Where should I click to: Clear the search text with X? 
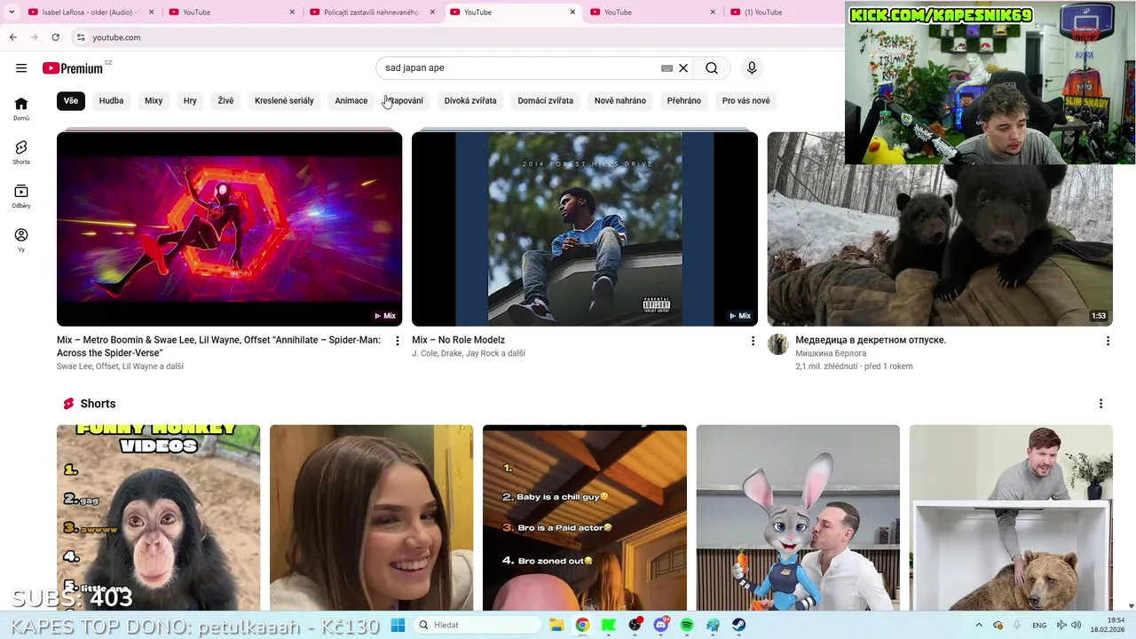683,67
